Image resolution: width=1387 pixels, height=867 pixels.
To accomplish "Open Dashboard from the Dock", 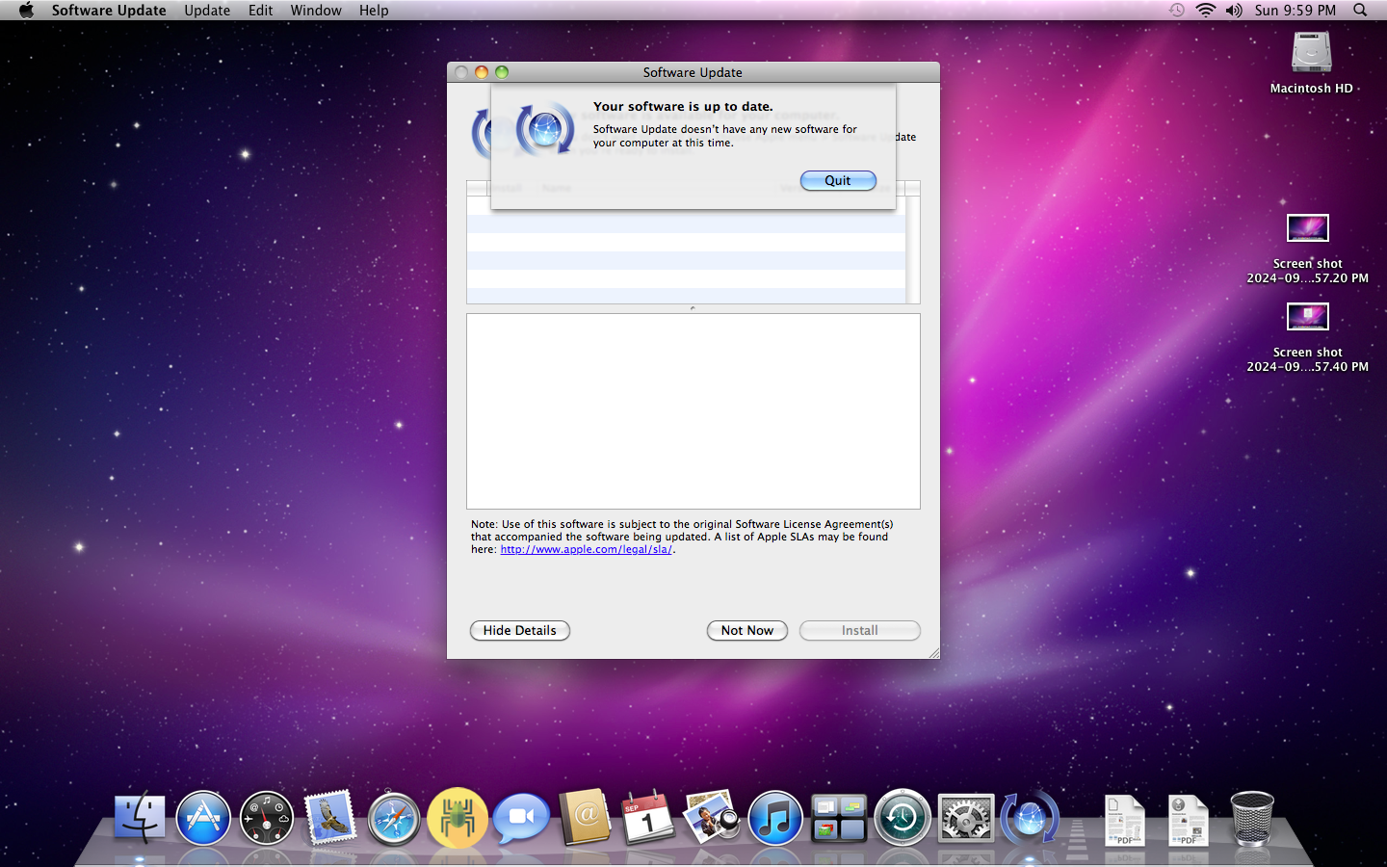I will point(267,818).
